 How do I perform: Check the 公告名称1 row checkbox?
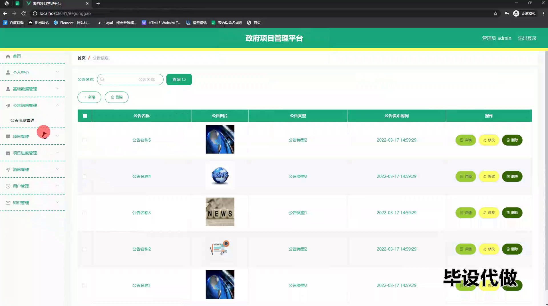[x=84, y=285]
